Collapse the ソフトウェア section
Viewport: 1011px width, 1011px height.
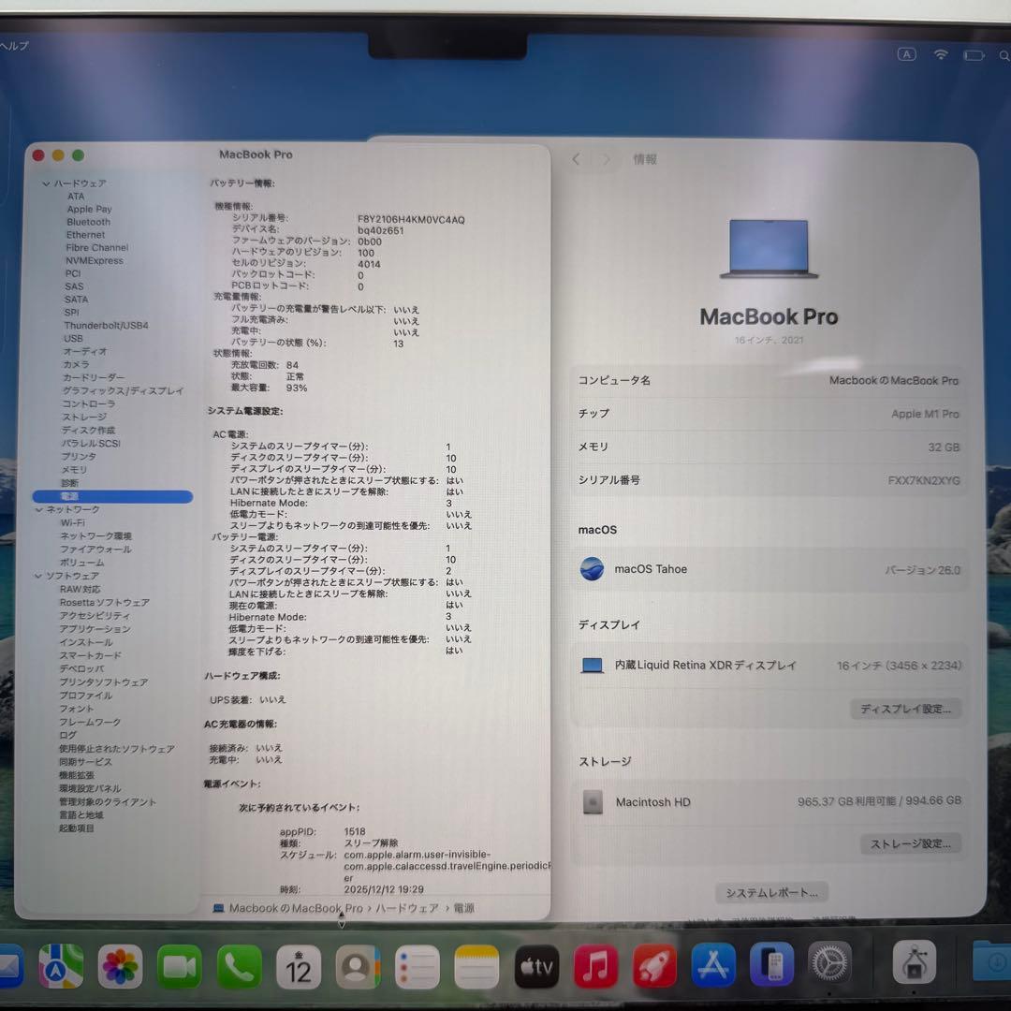[x=37, y=575]
